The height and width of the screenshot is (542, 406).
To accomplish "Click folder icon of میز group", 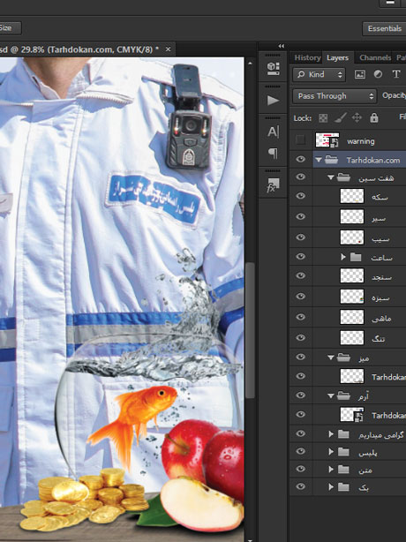I will [x=344, y=358].
